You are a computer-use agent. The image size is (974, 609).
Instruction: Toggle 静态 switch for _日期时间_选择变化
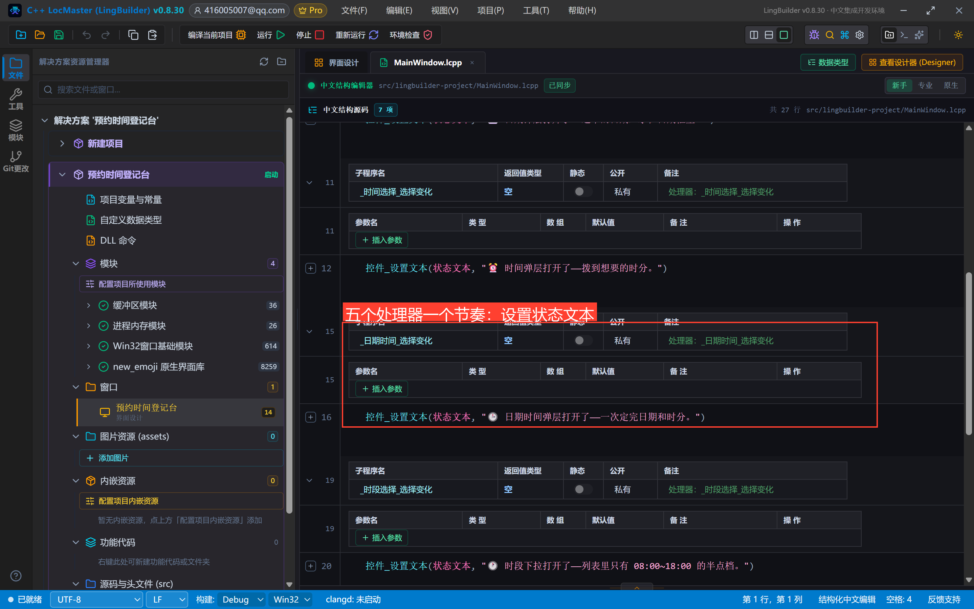[x=583, y=341]
